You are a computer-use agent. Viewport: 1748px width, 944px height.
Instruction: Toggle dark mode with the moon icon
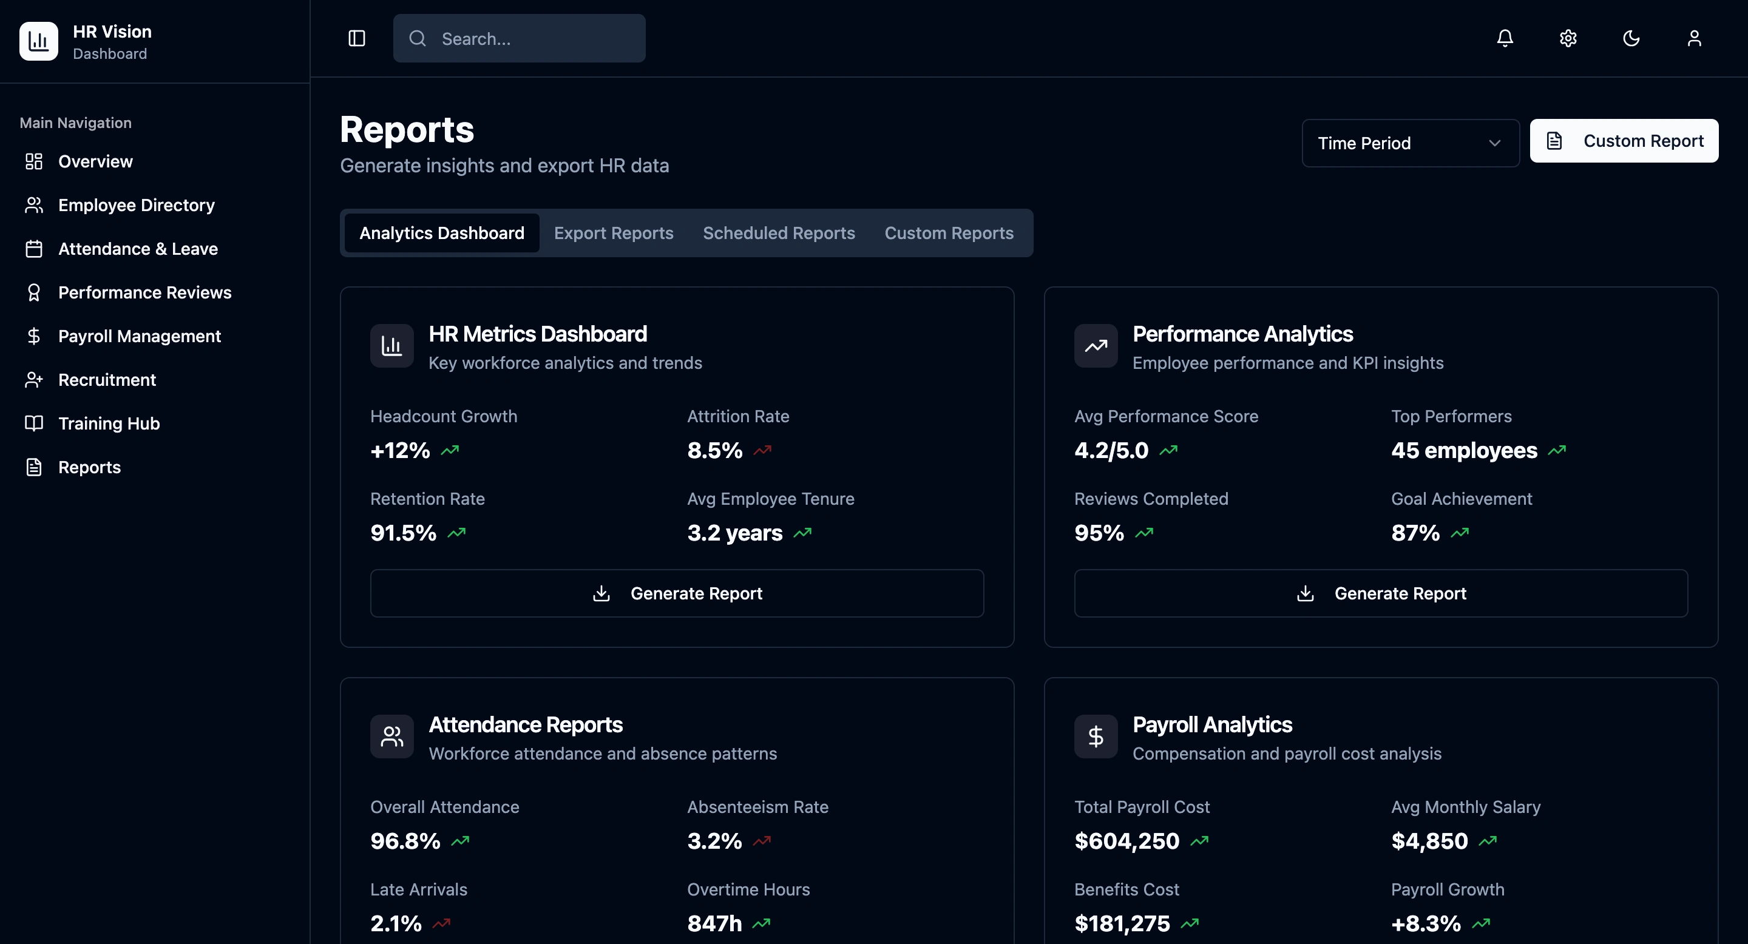coord(1631,38)
